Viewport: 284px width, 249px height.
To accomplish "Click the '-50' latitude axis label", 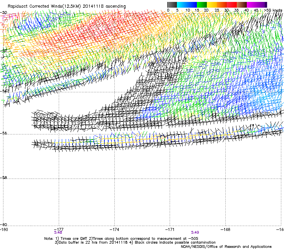I will tap(3, 13).
